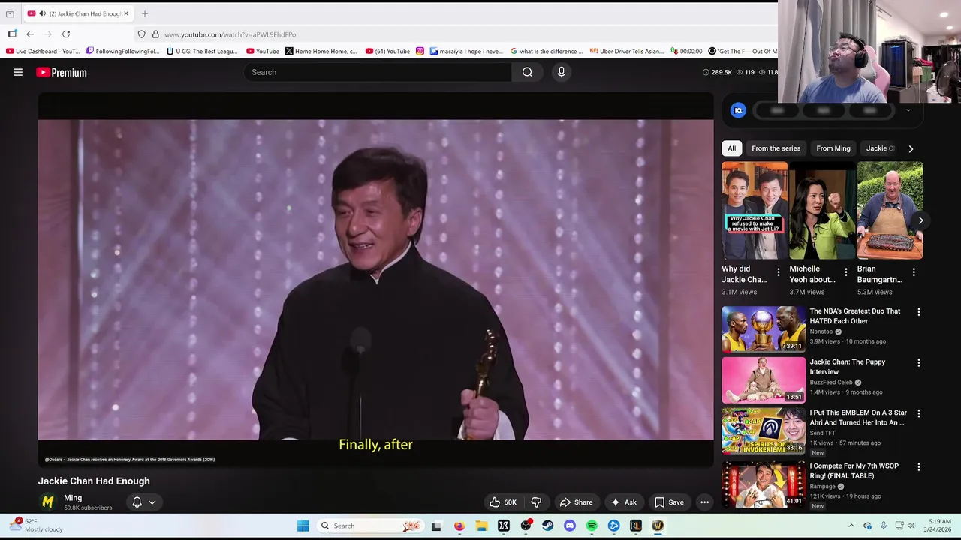Open Live Dashboard bookmark
The image size is (961, 540).
coord(42,51)
